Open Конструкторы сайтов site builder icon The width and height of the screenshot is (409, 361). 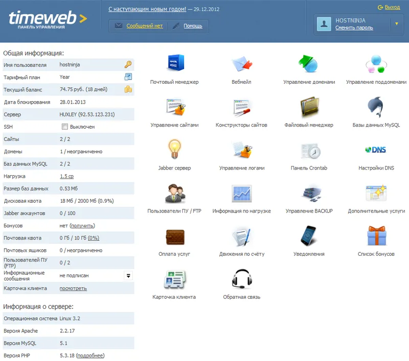coord(242,107)
